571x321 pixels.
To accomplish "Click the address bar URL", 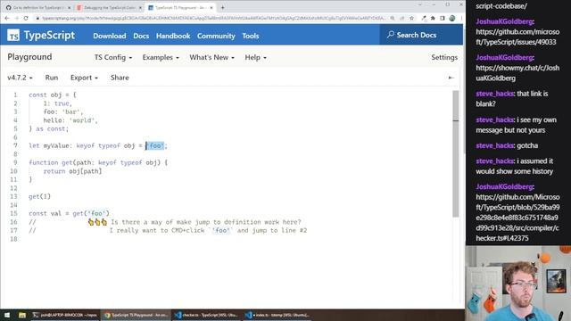I will (x=213, y=18).
